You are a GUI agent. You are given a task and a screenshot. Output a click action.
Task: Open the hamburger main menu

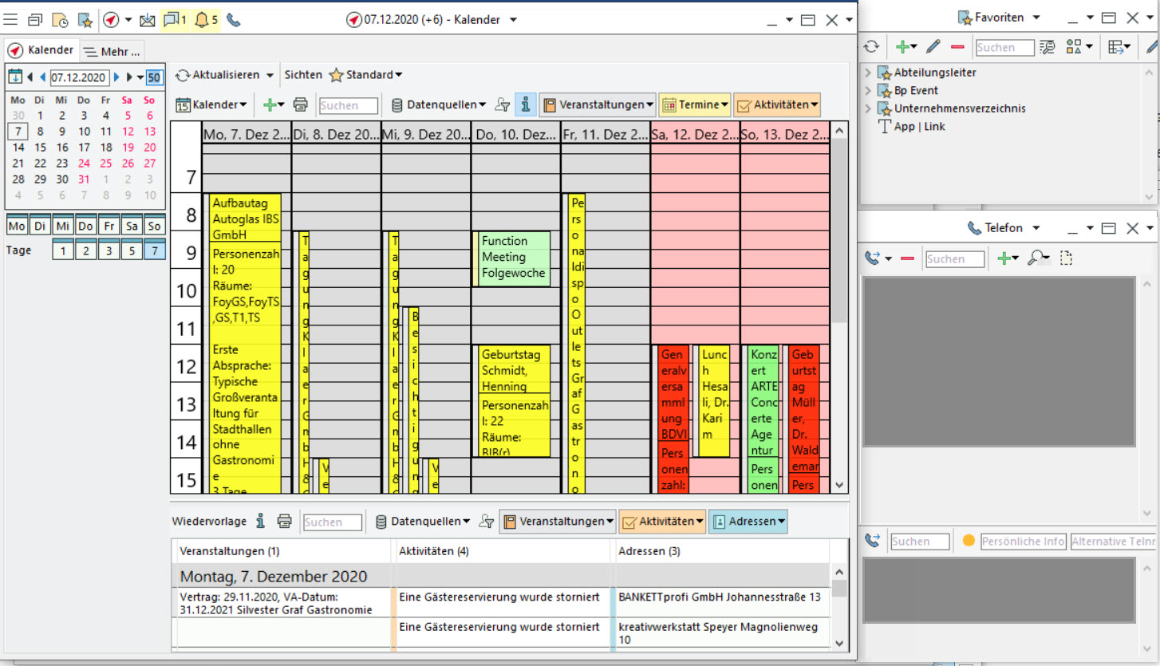(x=11, y=20)
